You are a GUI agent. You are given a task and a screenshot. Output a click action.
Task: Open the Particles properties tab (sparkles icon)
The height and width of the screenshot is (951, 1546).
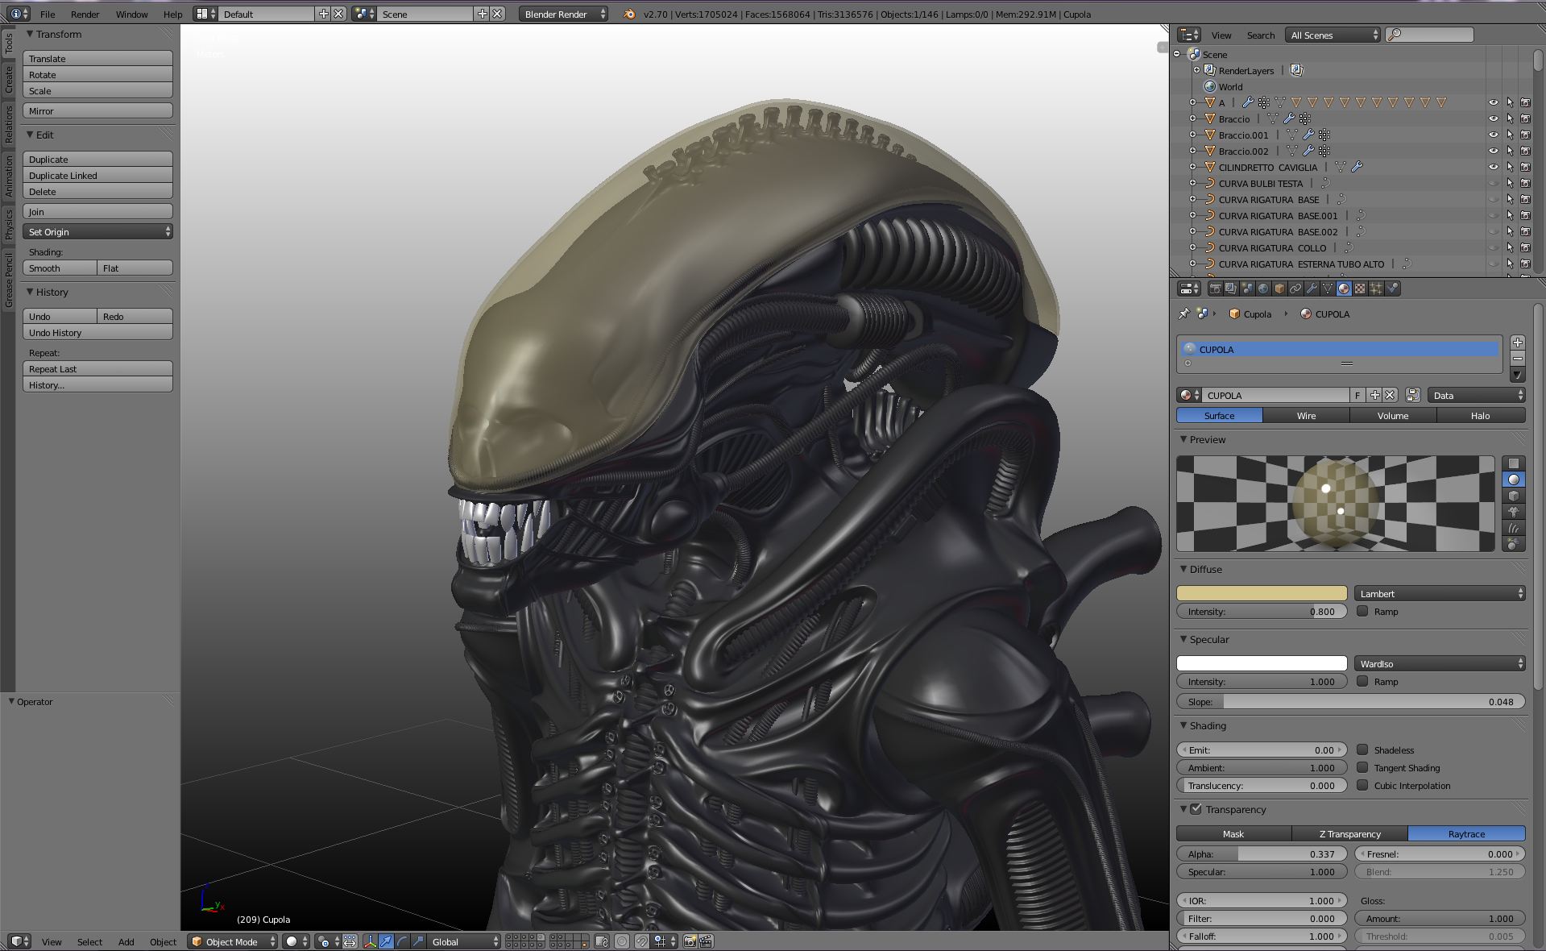1376,289
